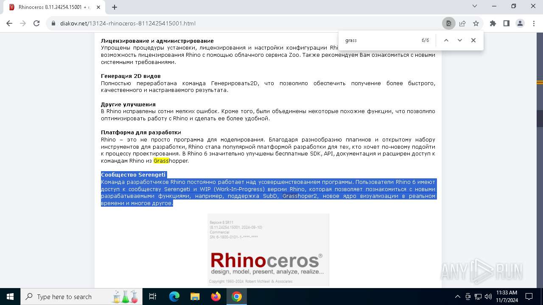Click the 6/6 match counter

[x=425, y=40]
